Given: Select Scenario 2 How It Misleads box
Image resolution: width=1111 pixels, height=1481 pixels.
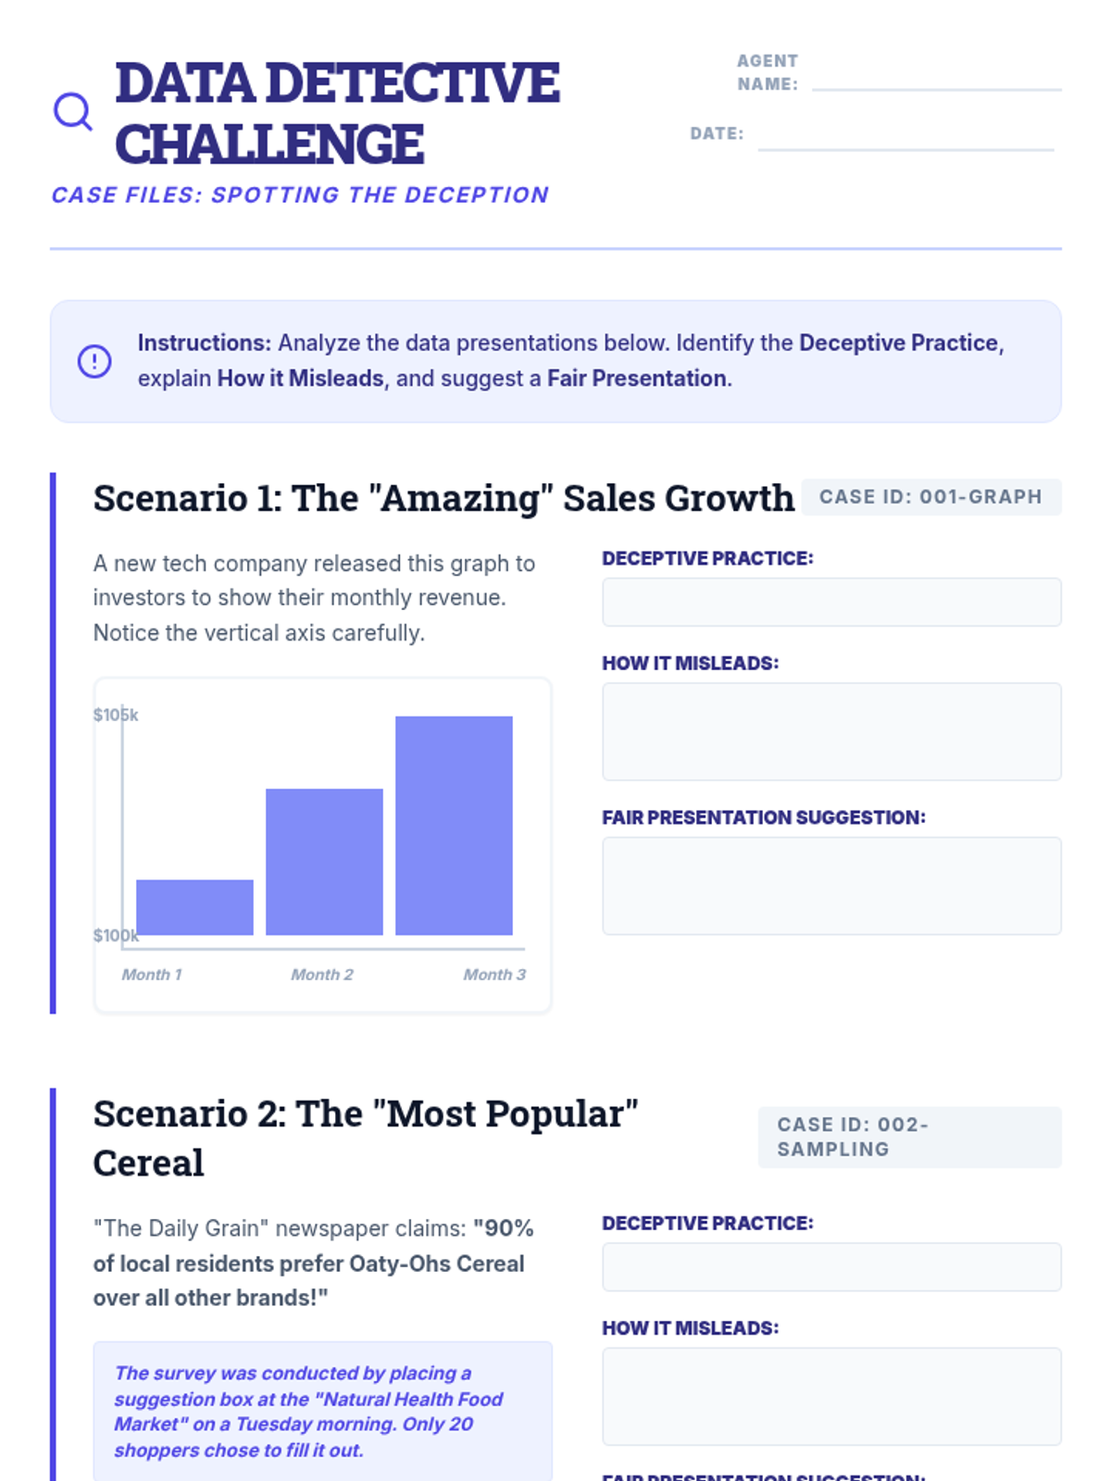Looking at the screenshot, I should pos(831,1396).
